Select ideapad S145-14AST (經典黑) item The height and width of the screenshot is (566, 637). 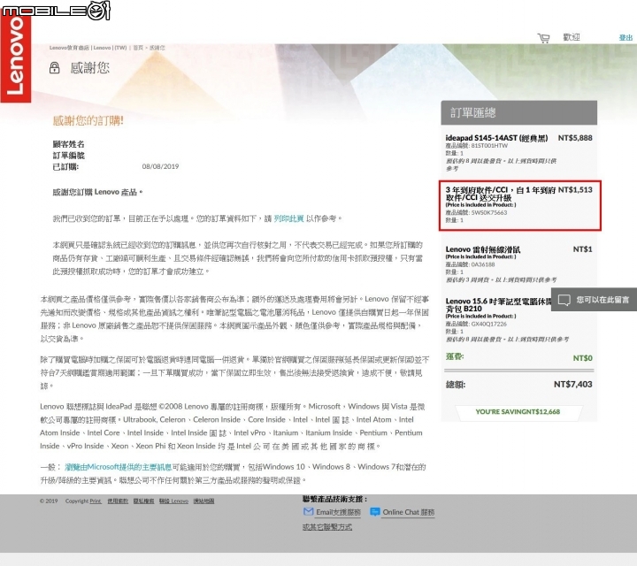point(496,138)
